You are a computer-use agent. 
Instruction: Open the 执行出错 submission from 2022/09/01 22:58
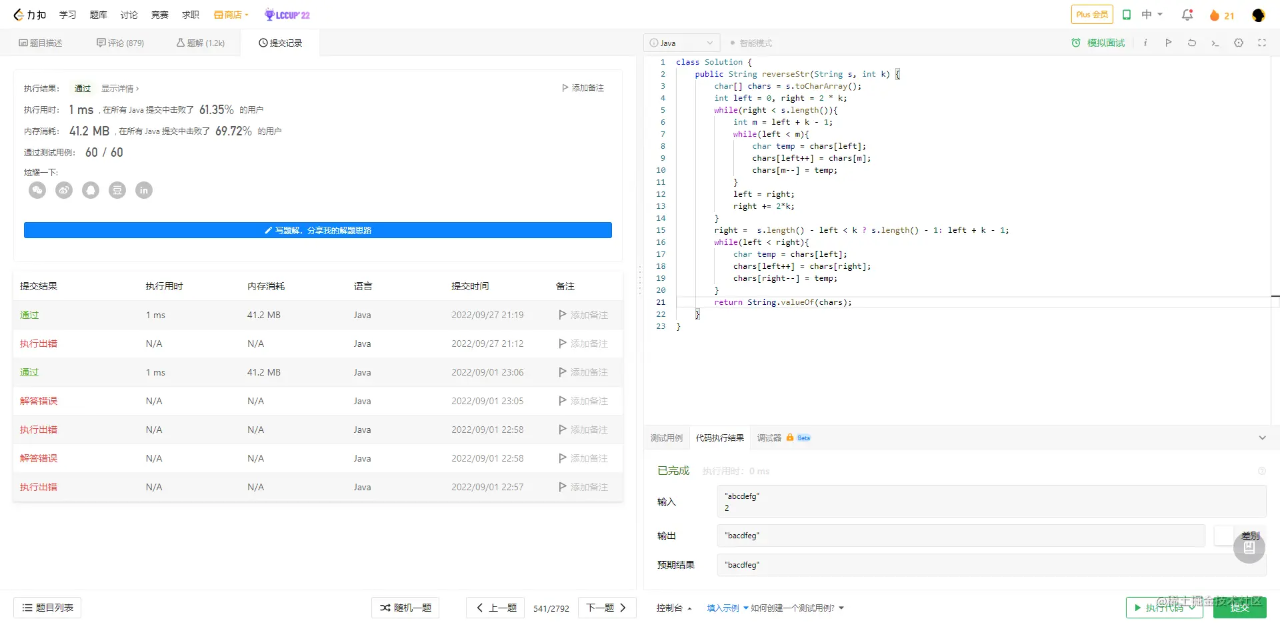39,430
